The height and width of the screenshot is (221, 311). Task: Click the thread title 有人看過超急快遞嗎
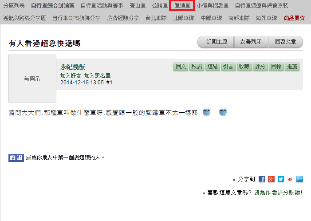45,43
